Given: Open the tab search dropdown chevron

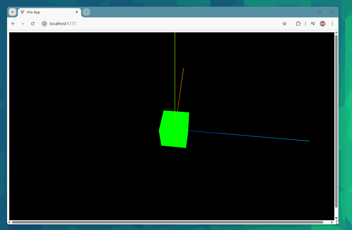Looking at the screenshot, I should pos(13,12).
